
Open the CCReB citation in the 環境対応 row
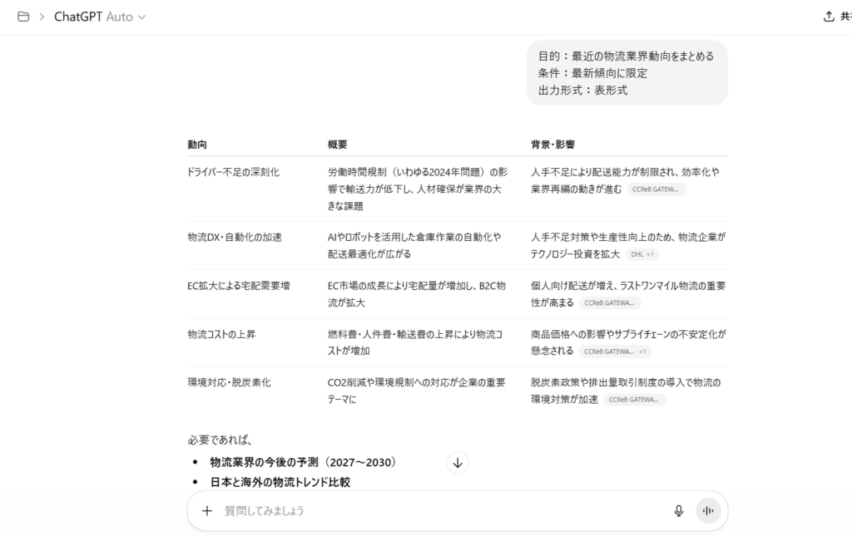coord(634,400)
